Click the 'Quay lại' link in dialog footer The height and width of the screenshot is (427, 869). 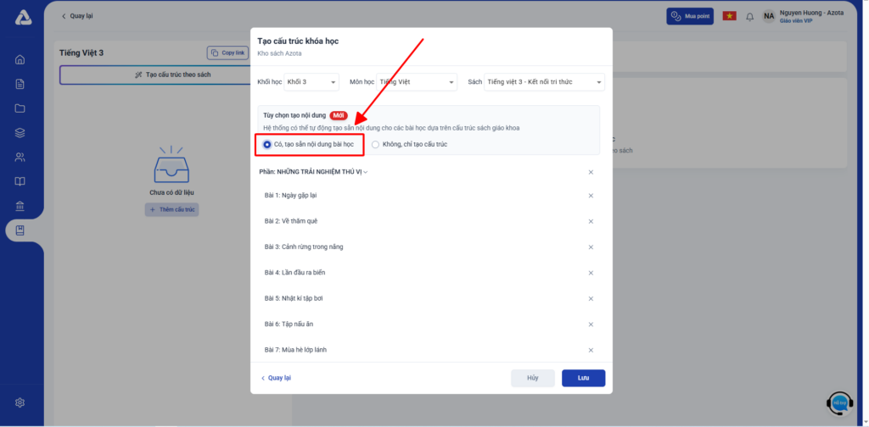click(x=276, y=378)
